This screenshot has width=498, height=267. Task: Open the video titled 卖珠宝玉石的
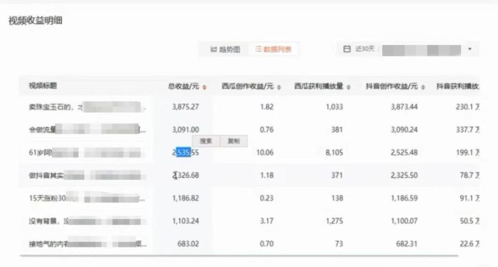click(x=87, y=107)
